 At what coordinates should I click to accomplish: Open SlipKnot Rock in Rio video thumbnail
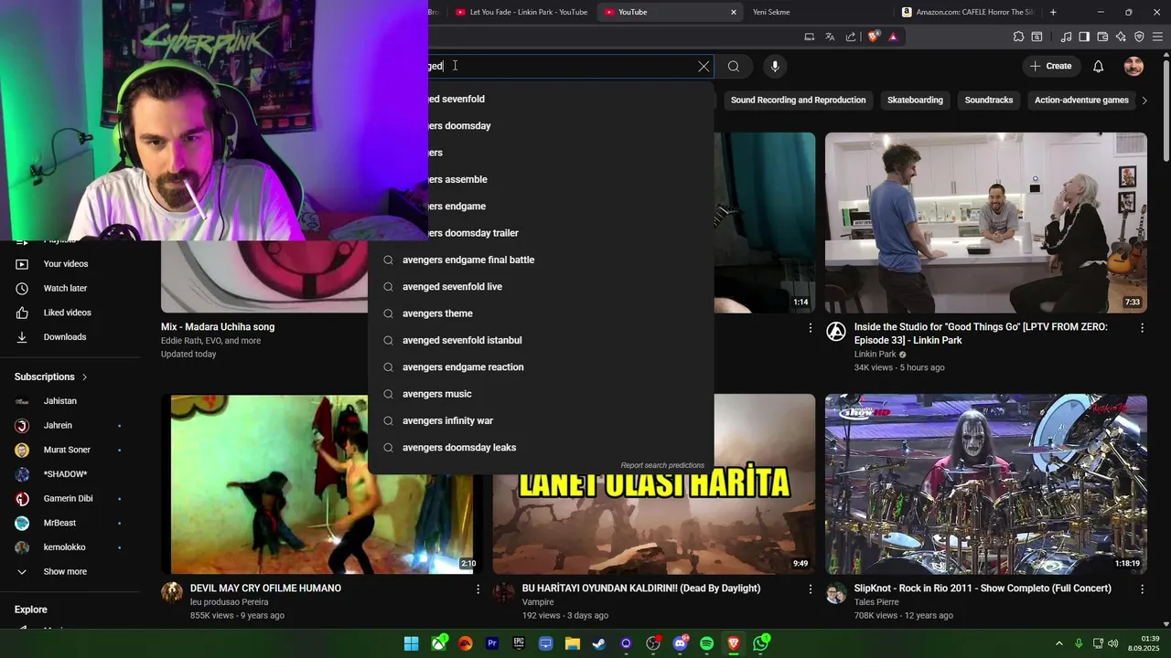pos(985,484)
